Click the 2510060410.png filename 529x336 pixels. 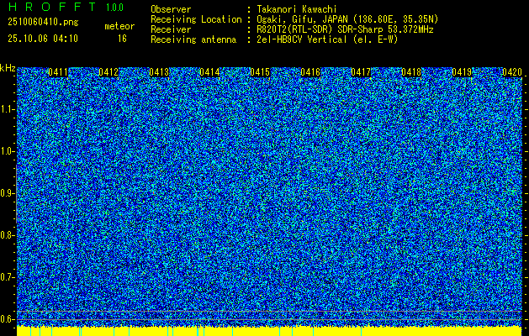pyautogui.click(x=43, y=23)
